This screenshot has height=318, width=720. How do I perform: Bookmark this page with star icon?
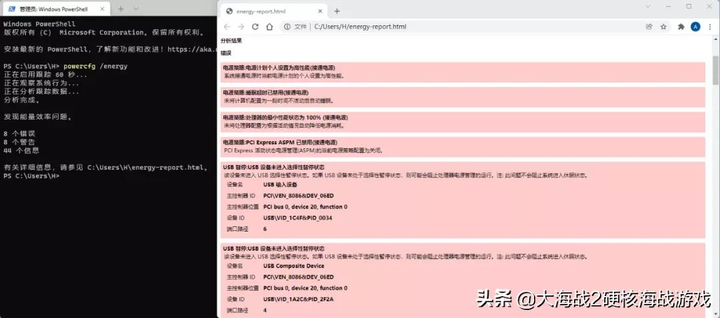coord(663,27)
